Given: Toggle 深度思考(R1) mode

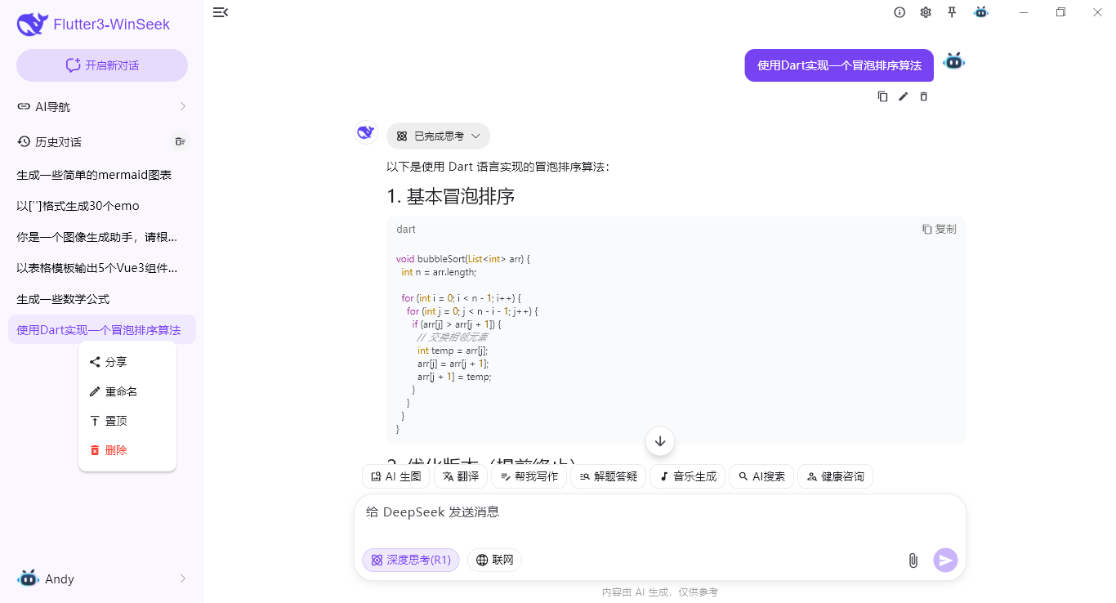Looking at the screenshot, I should (x=410, y=560).
